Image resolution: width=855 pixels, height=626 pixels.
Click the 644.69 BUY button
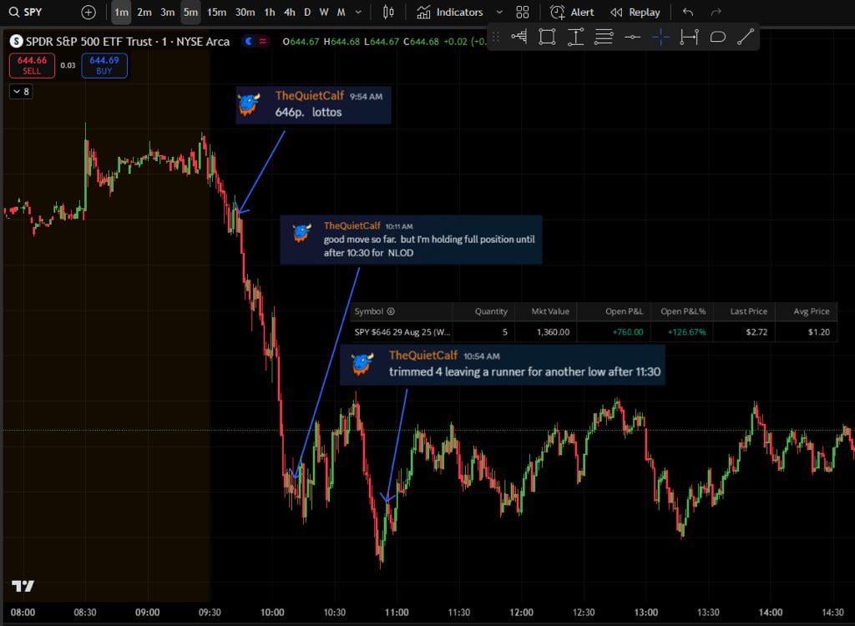coord(104,65)
